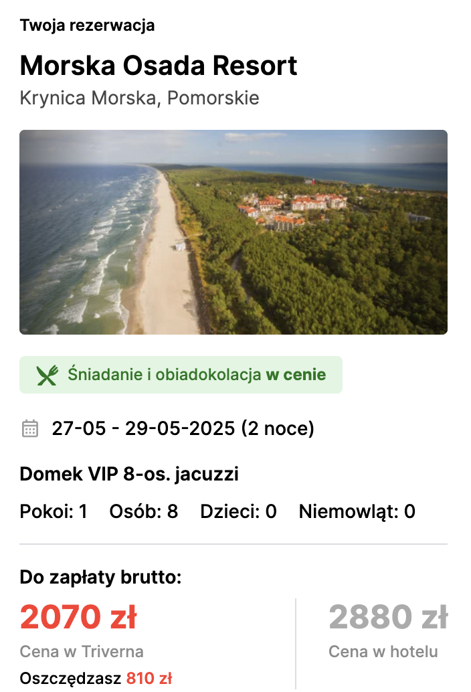471x692 pixels.
Task: Click the Oszczędzasz 810 zł savings text
Action: click(x=96, y=678)
